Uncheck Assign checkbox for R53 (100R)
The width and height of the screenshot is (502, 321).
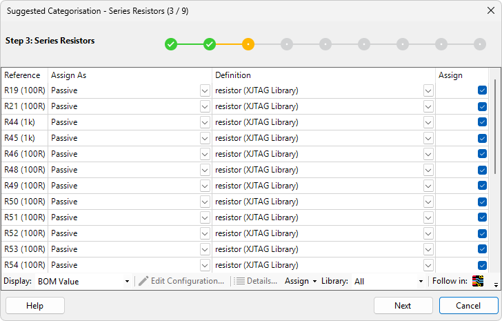[x=482, y=249]
